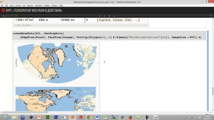
Task: Go to next slide arrow
Action: coord(109,16)
